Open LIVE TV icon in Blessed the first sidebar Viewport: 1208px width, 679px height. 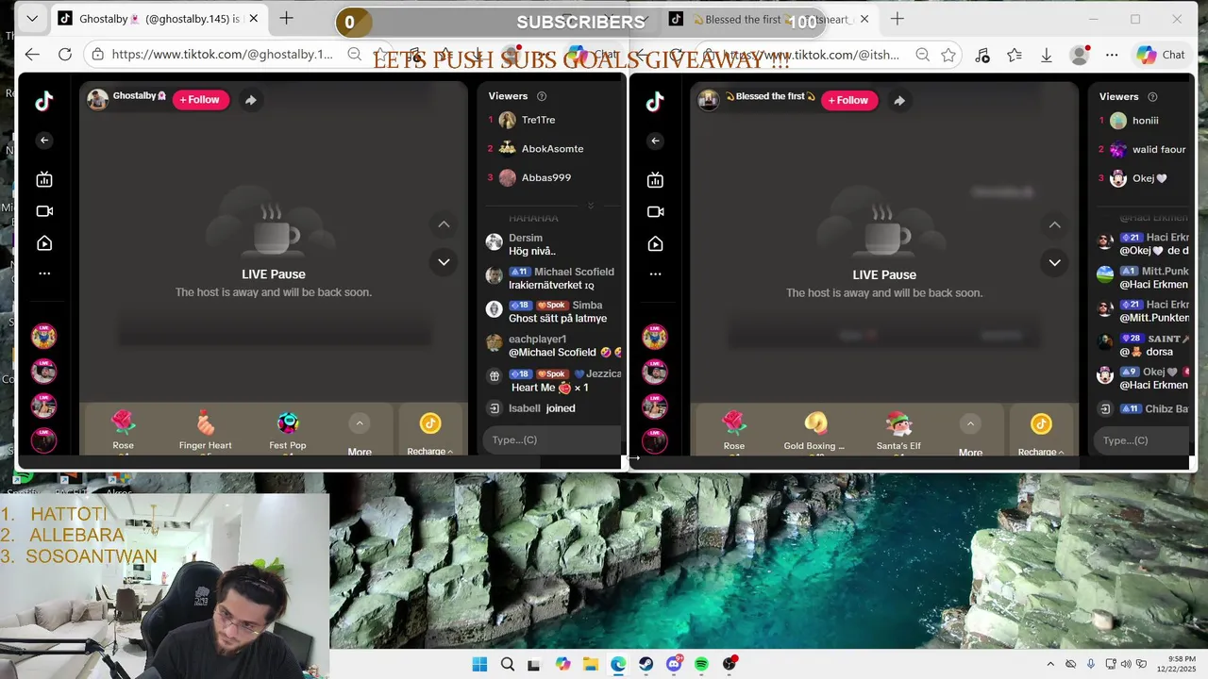(655, 180)
